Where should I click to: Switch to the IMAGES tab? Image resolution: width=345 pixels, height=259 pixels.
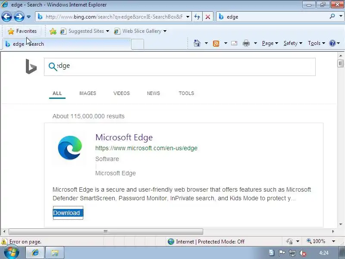point(88,93)
